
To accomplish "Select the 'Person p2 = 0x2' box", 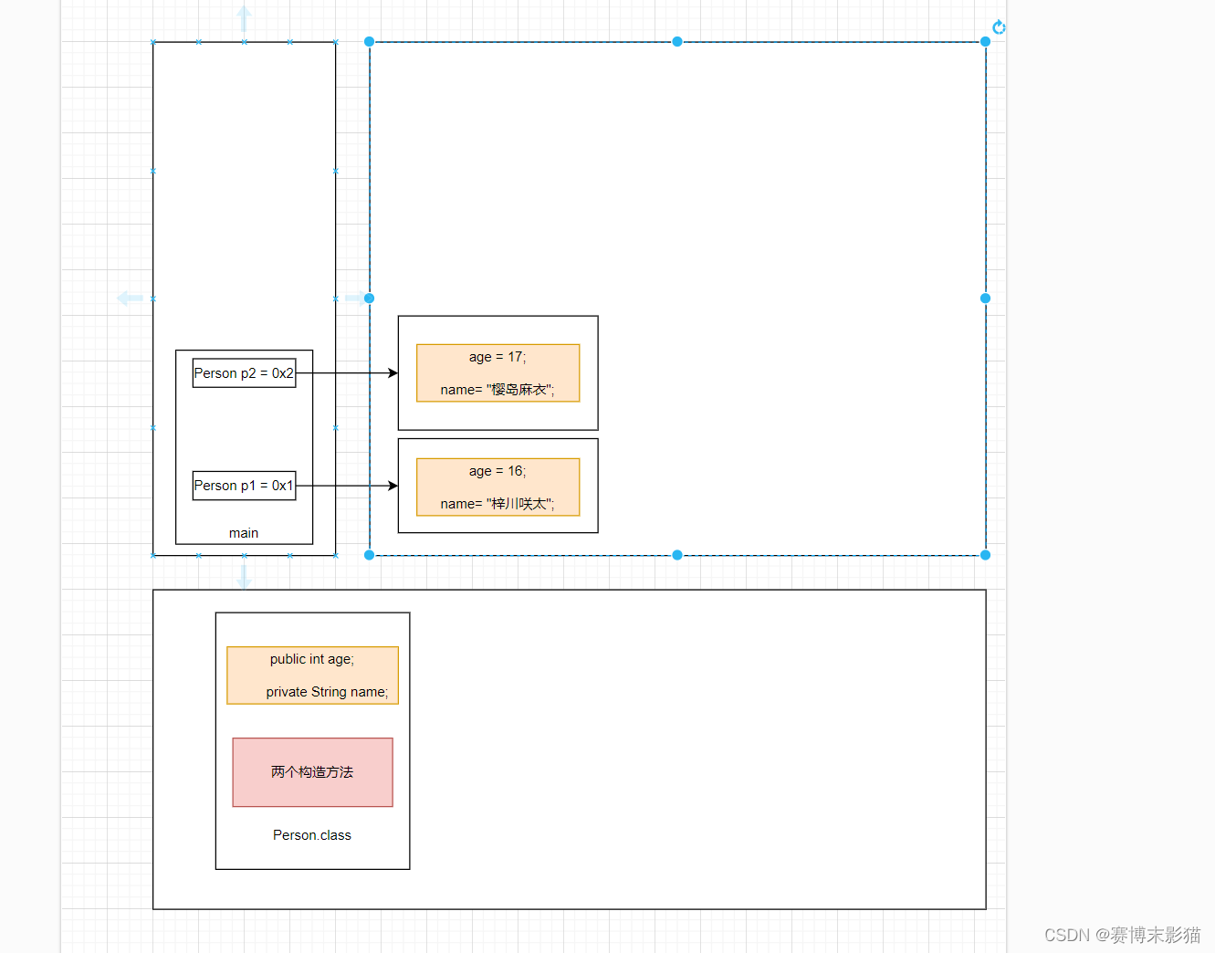I will (244, 373).
